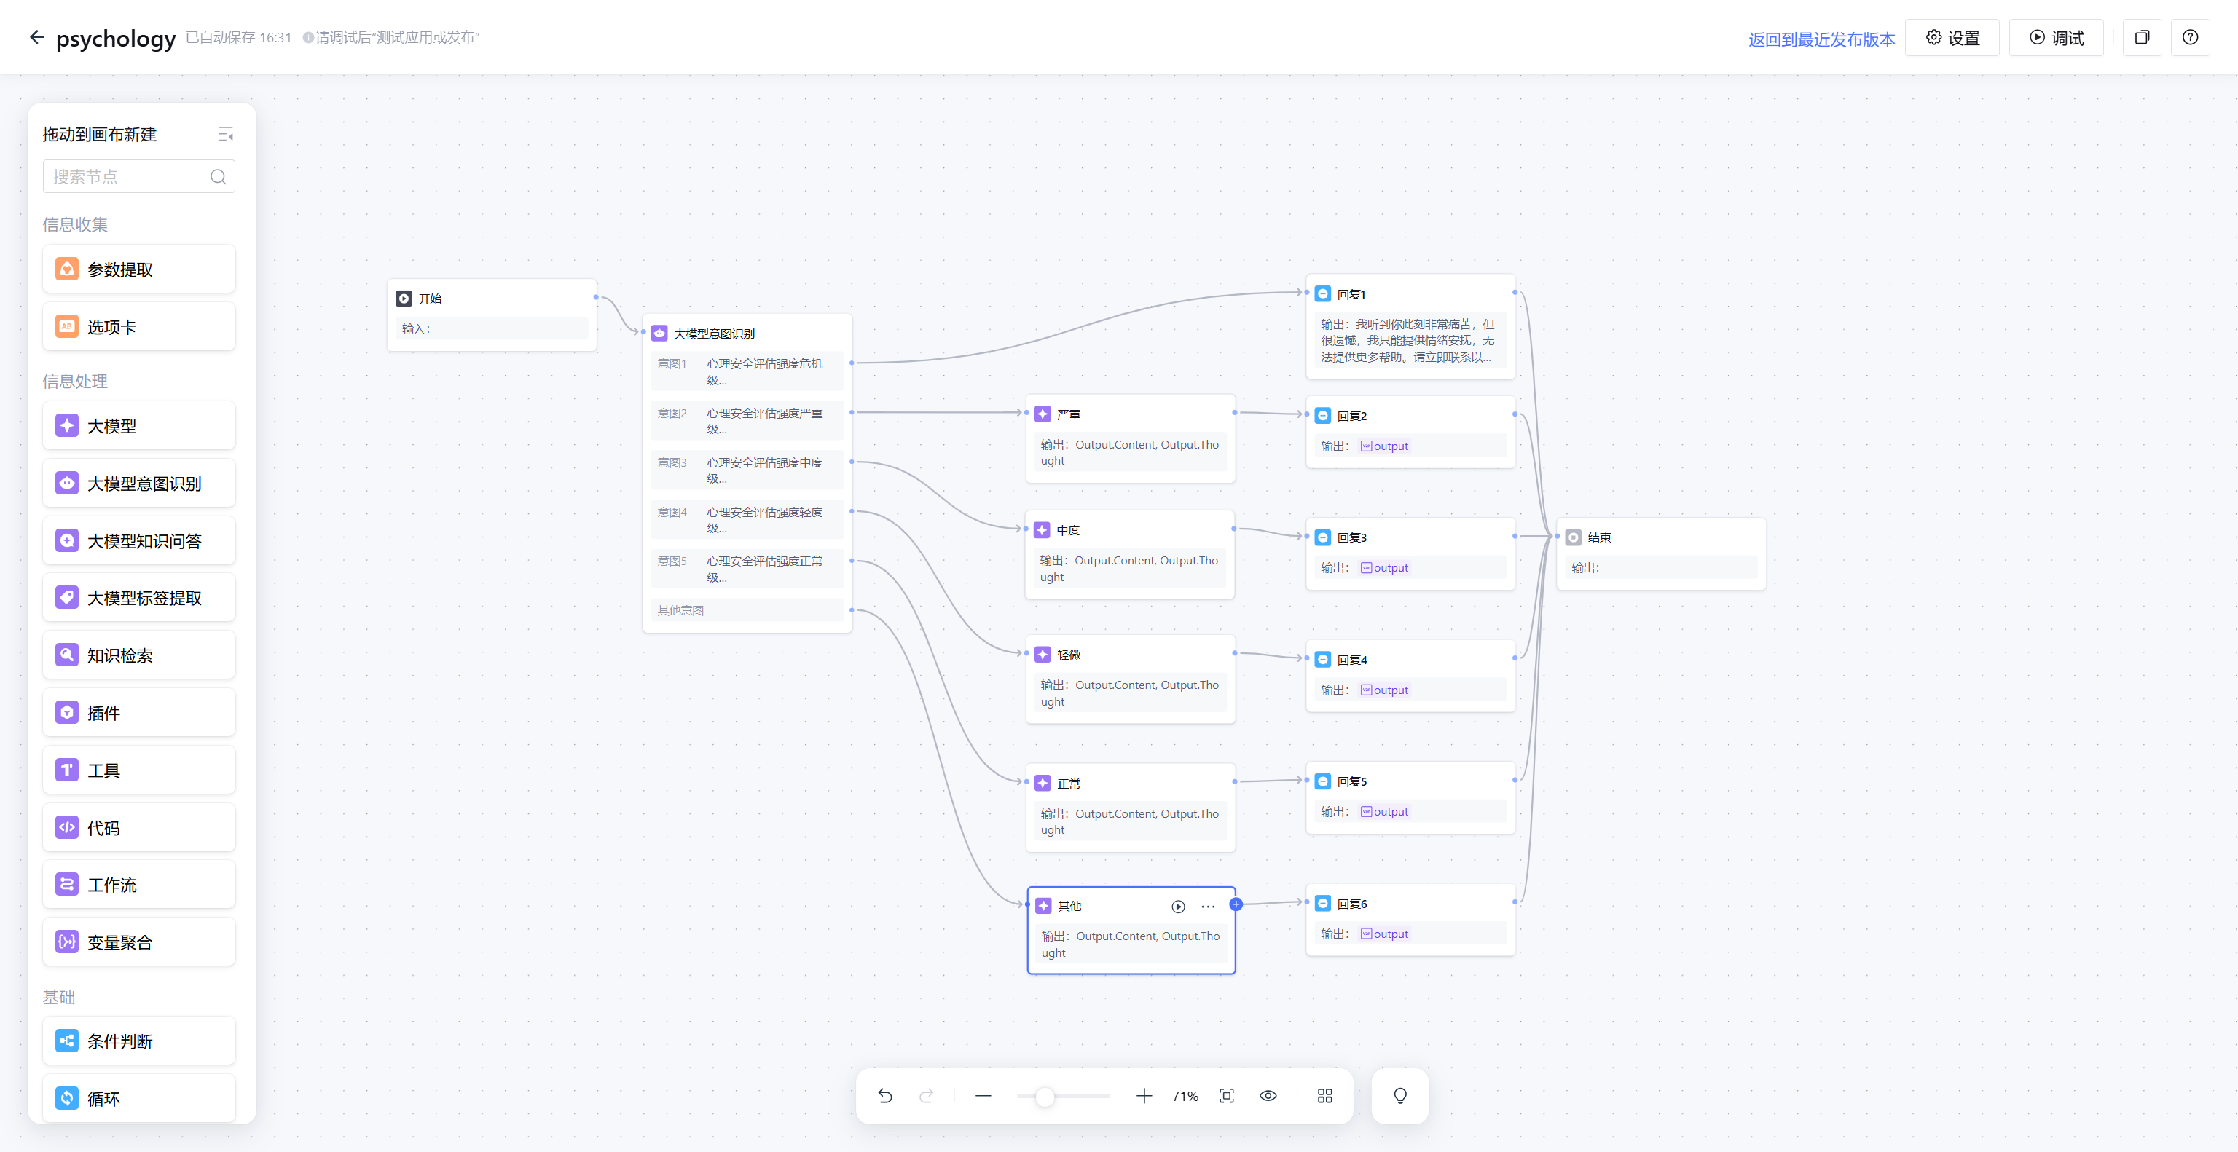The image size is (2238, 1152).
Task: Open the 设置 settings button
Action: pos(1952,37)
